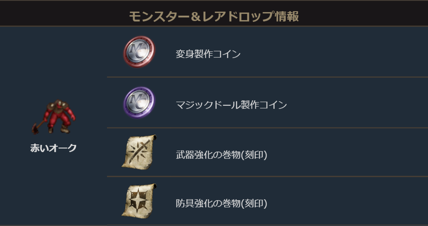Click the モンスター＆レアドロップ情報 header title
The image size is (428, 226).
pos(214,17)
